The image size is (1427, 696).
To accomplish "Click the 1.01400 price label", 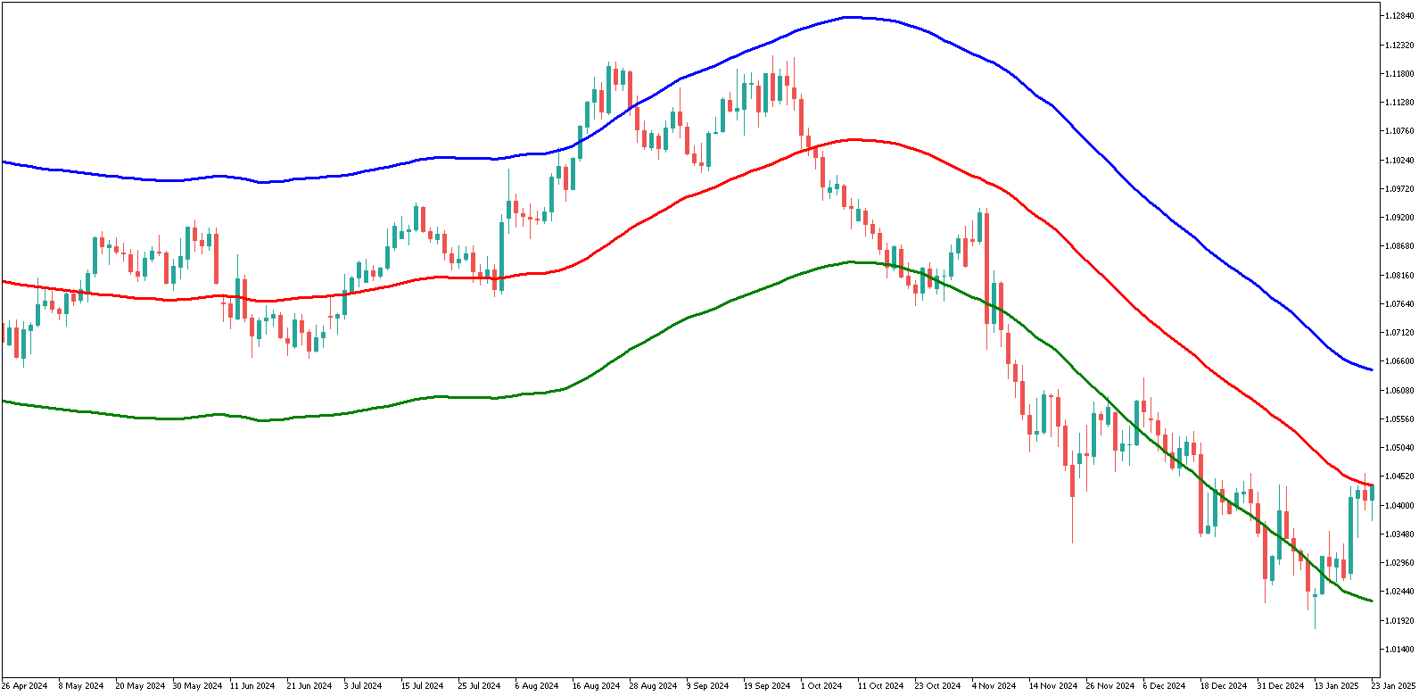I will coord(1399,649).
